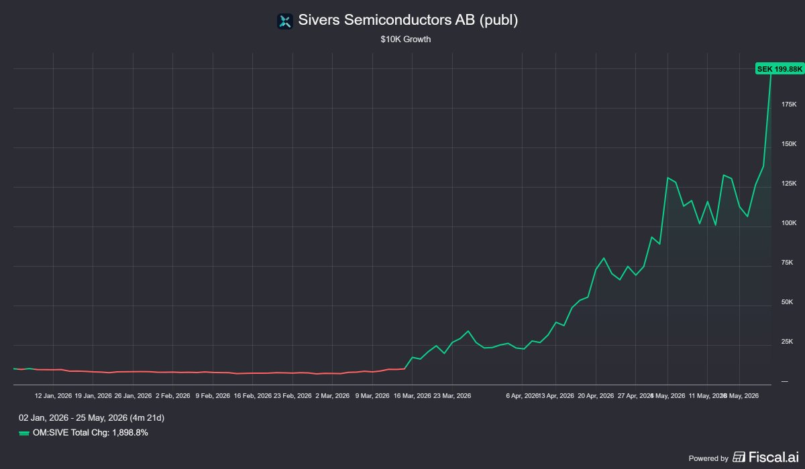This screenshot has height=469, width=805.
Task: Click the date range 02 Jan - 25 May text
Action: 91,418
